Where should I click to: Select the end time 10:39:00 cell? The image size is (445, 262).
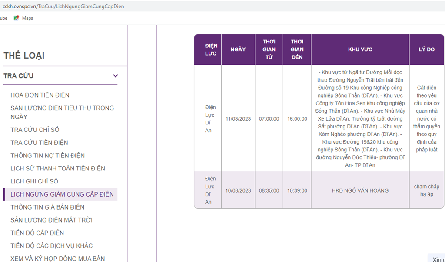point(297,190)
